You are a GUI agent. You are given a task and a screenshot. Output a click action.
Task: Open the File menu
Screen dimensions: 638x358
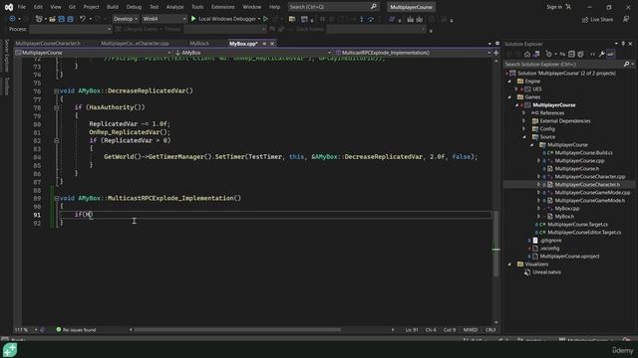click(x=22, y=7)
